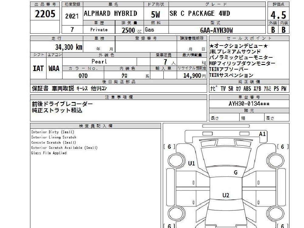This screenshot has height=228, width=304.
Task: Select Interior Dirty (Small) remark
Action: tap(53, 132)
